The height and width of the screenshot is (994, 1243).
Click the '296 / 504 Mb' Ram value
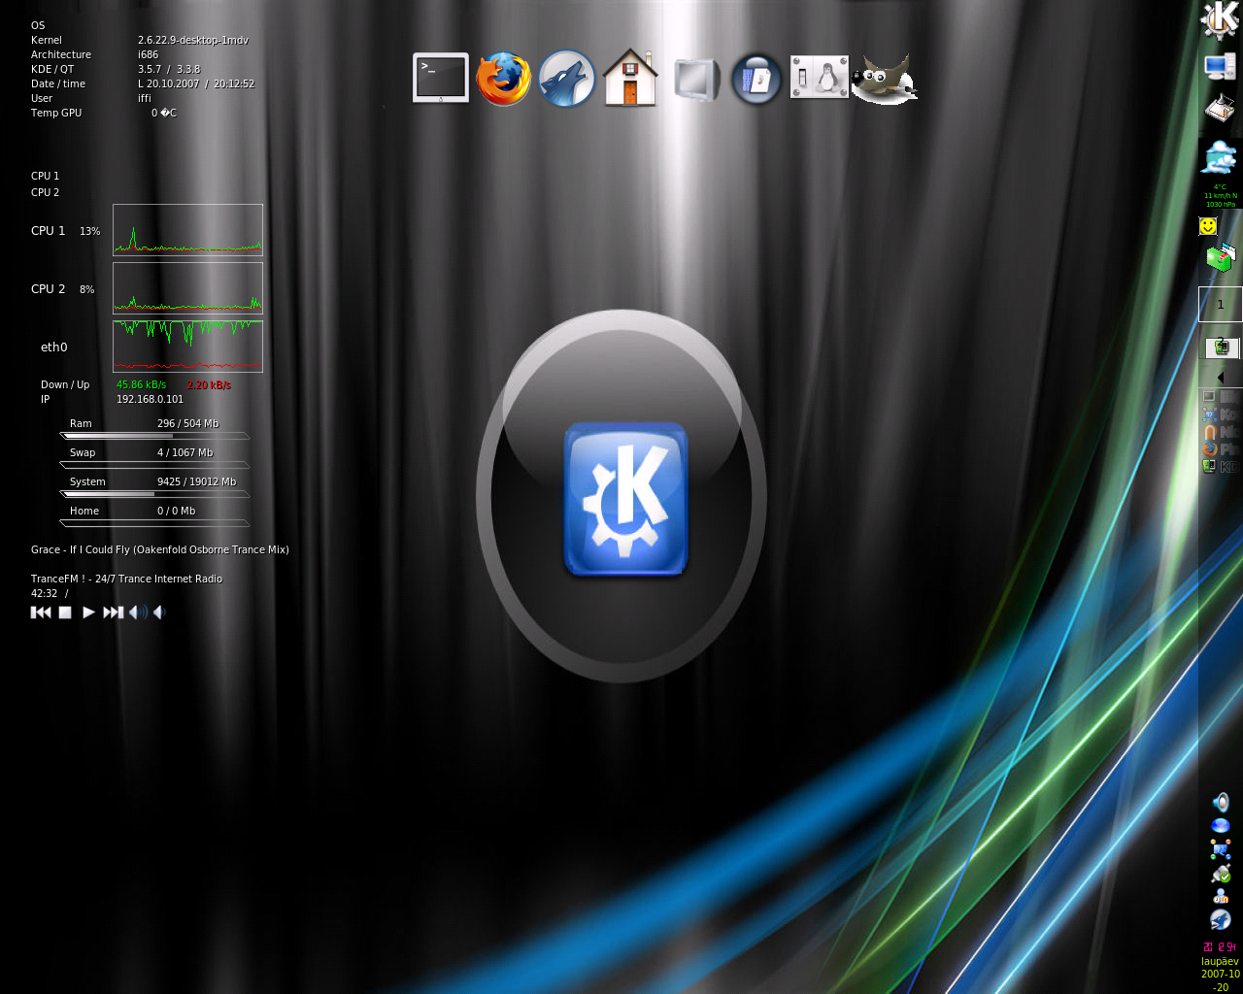187,423
